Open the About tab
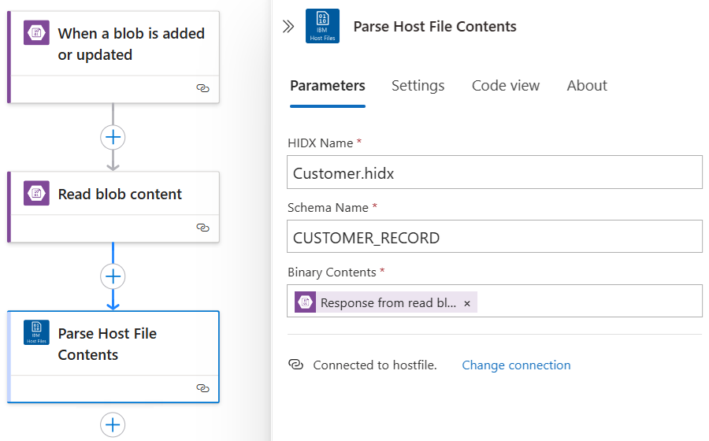The height and width of the screenshot is (441, 709). [x=587, y=86]
